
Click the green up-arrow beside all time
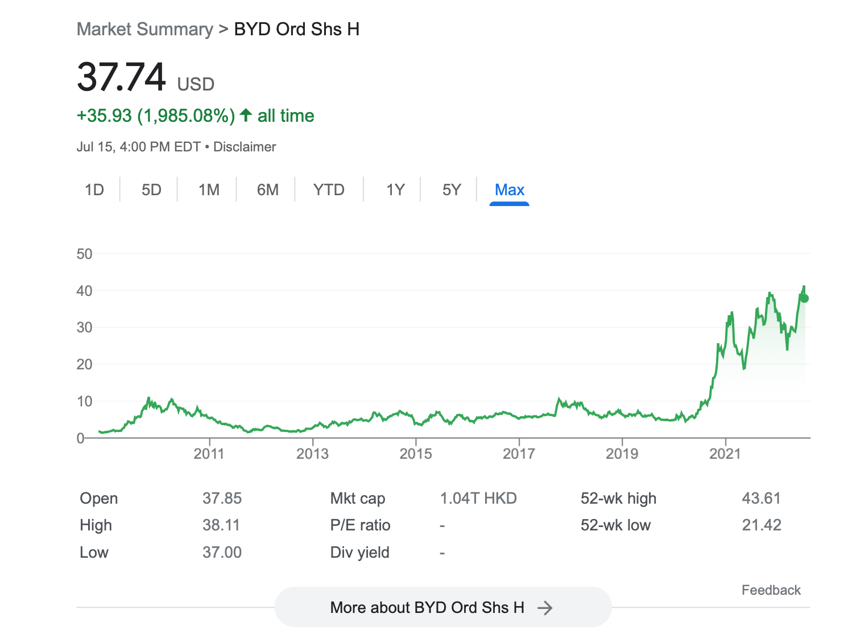[246, 115]
